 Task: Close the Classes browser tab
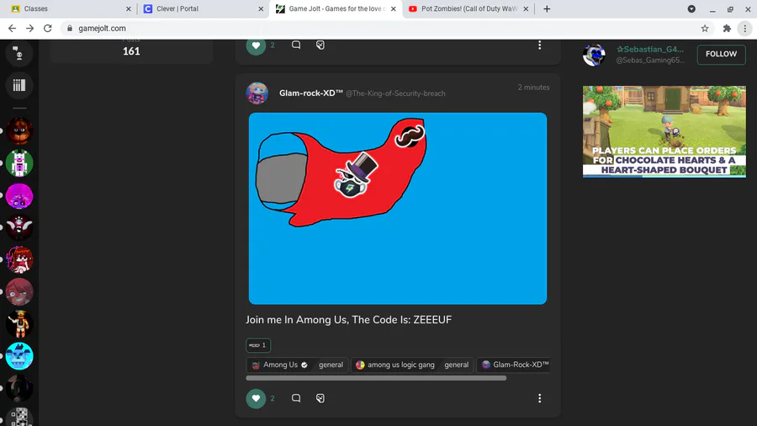[x=128, y=8]
